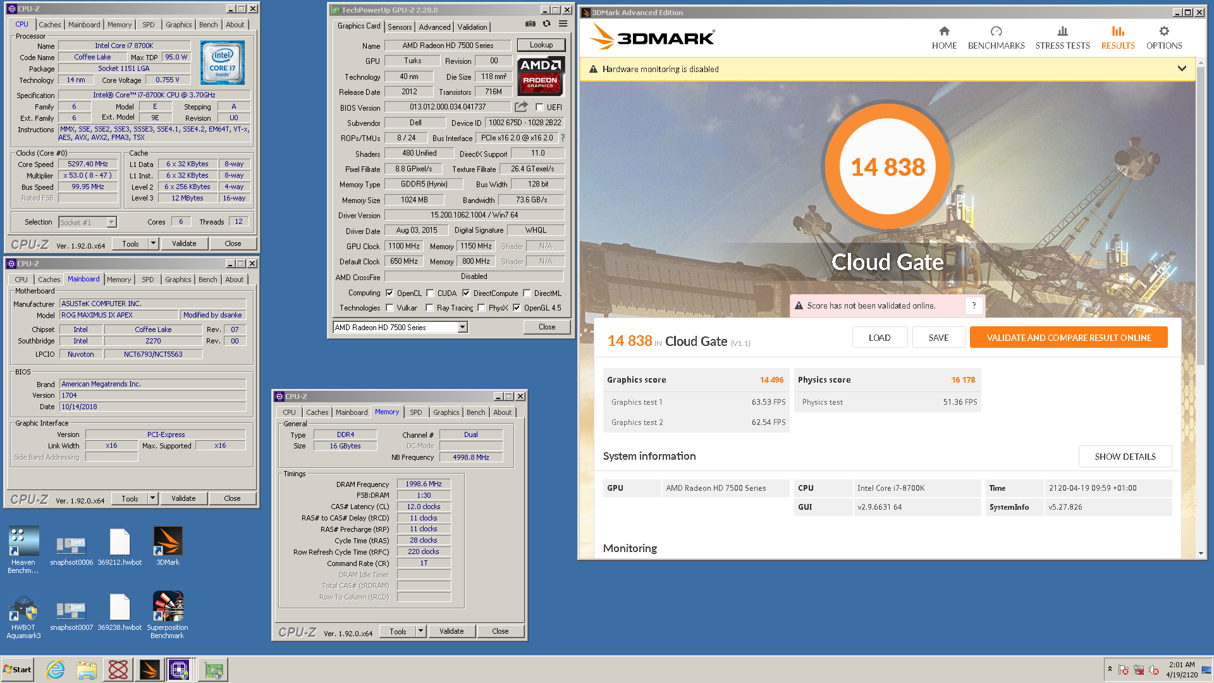Switch to Sensors tab in GPU-Z
Viewport: 1214px width, 683px height.
(400, 27)
